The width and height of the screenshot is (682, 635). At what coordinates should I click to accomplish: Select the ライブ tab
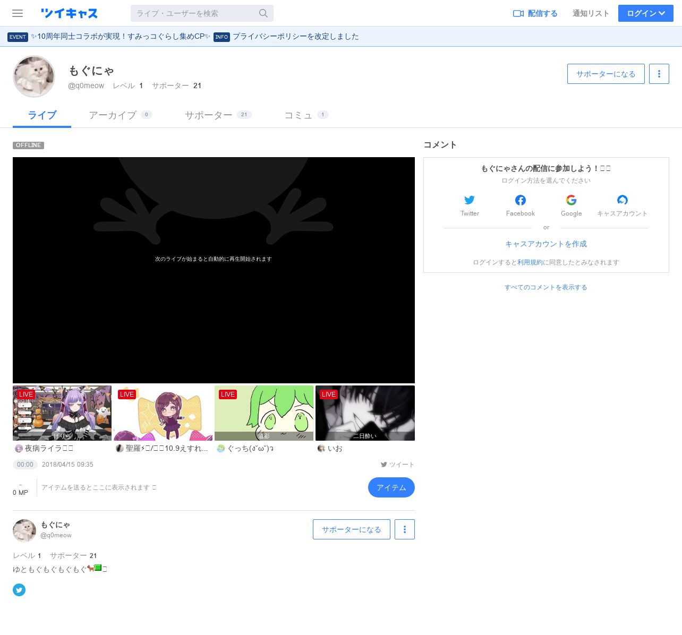(42, 115)
